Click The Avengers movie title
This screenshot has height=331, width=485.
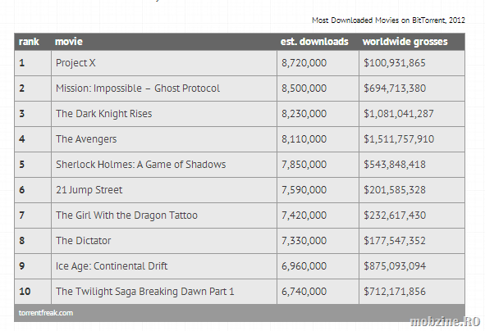[86, 139]
